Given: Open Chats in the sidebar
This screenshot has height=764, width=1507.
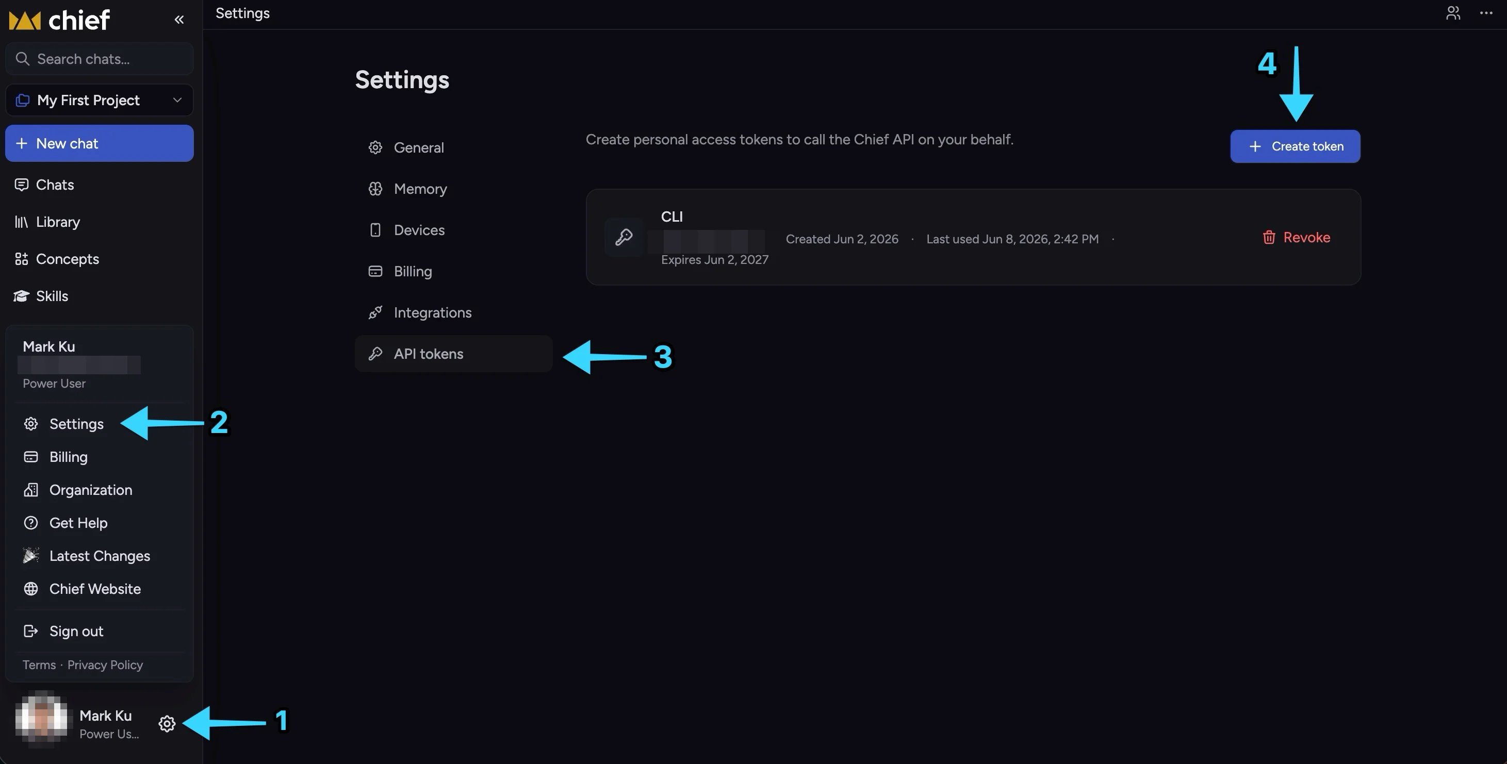Looking at the screenshot, I should click(x=100, y=185).
